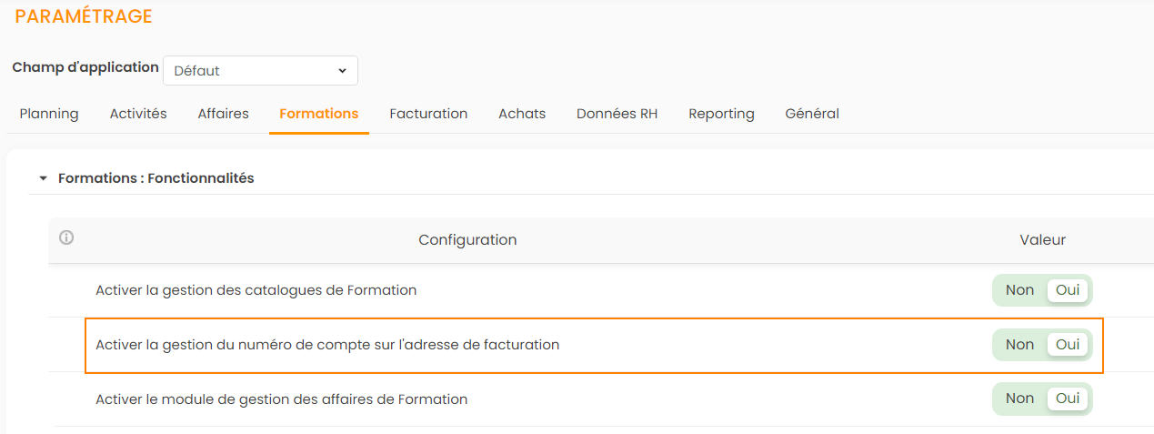Set affaires de Formation module to Oui
This screenshot has height=434, width=1154.
coord(1068,399)
